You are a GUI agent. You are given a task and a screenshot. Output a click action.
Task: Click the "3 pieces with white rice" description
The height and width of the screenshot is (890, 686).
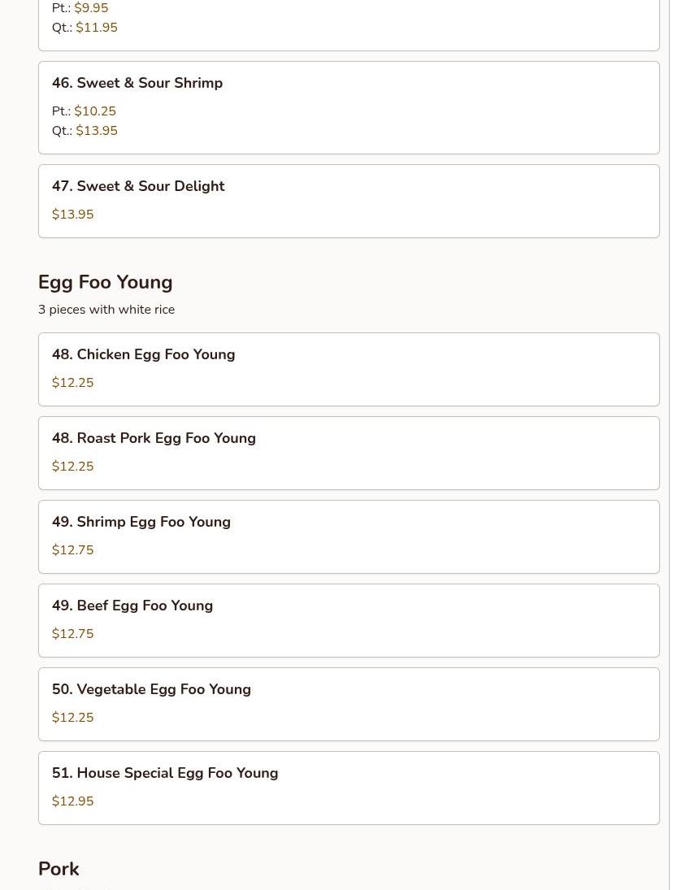(106, 310)
